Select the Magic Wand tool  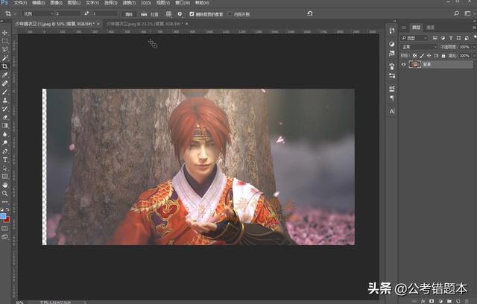point(5,58)
